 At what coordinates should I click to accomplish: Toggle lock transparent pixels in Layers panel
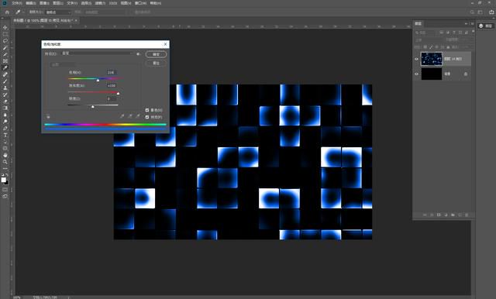[x=425, y=47]
